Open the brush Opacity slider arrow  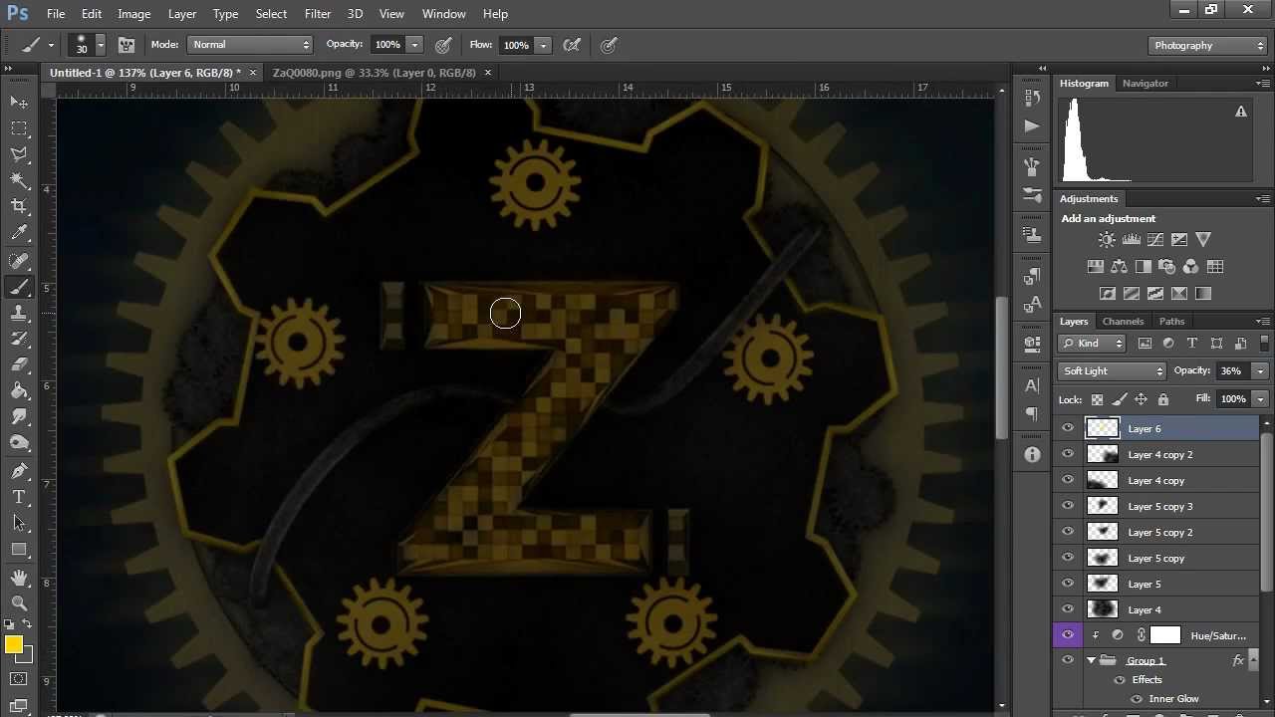click(x=414, y=45)
